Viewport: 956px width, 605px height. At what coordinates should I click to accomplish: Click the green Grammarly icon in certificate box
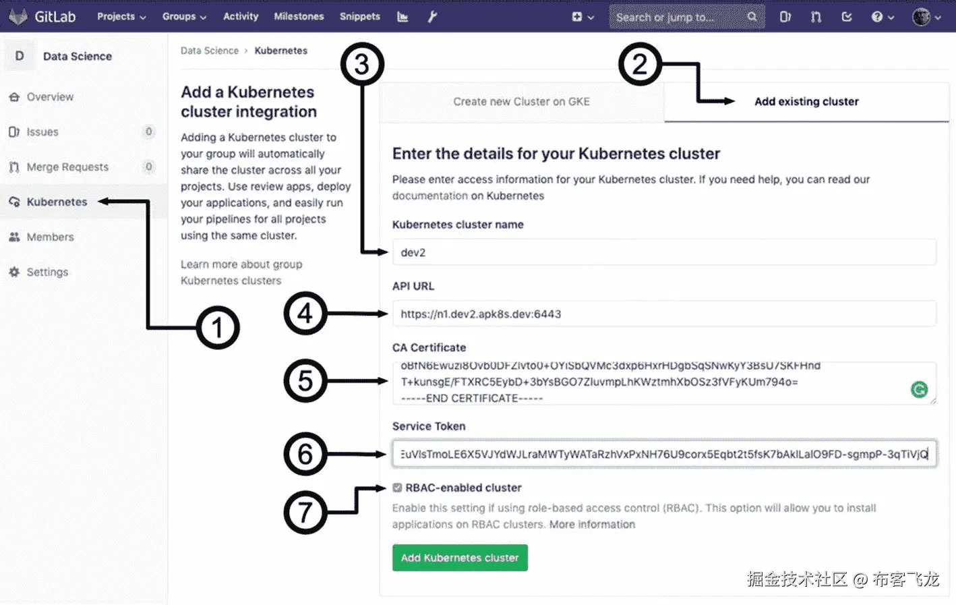pos(919,389)
